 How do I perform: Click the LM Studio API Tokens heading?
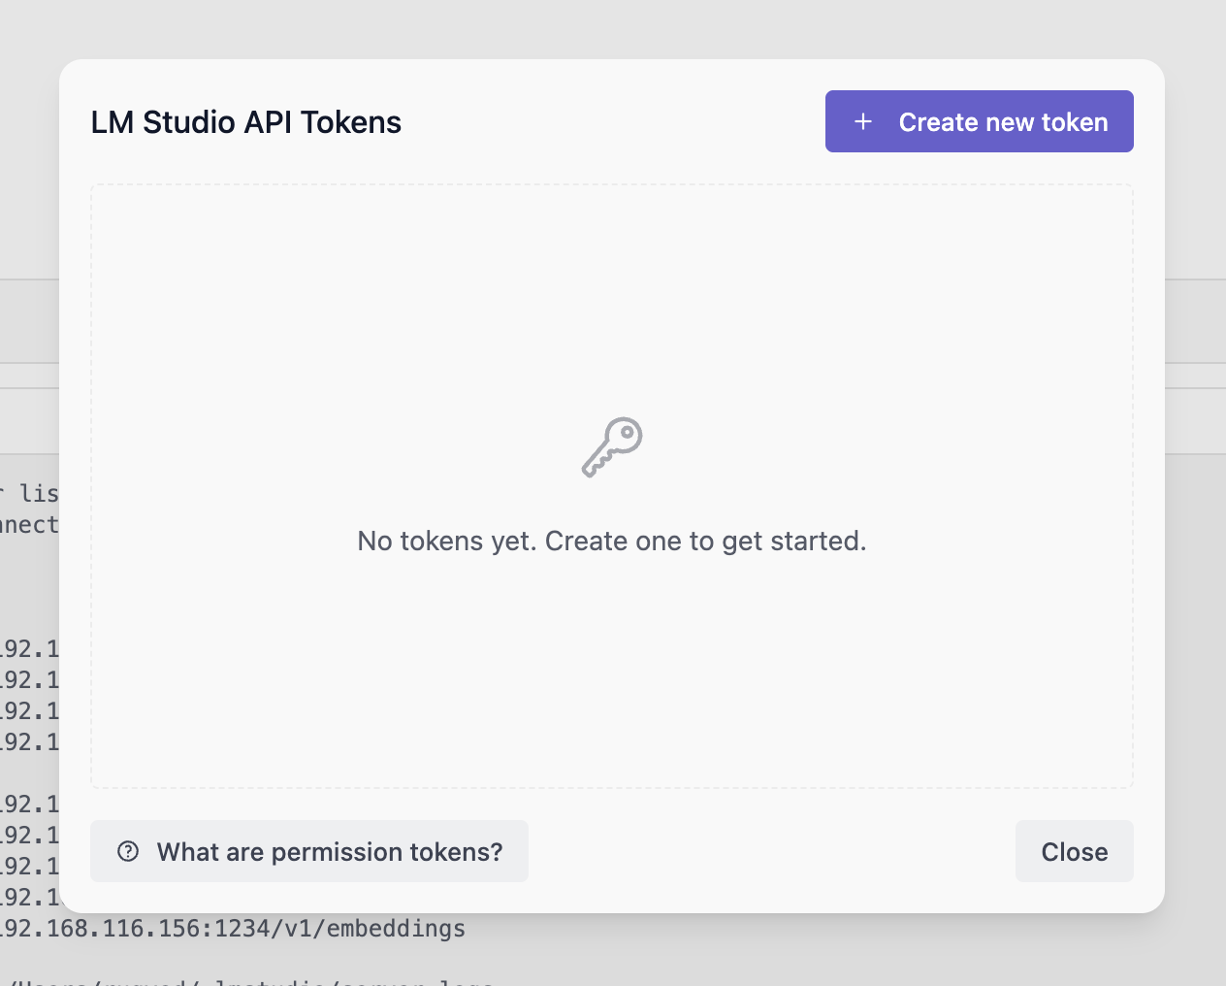point(246,122)
